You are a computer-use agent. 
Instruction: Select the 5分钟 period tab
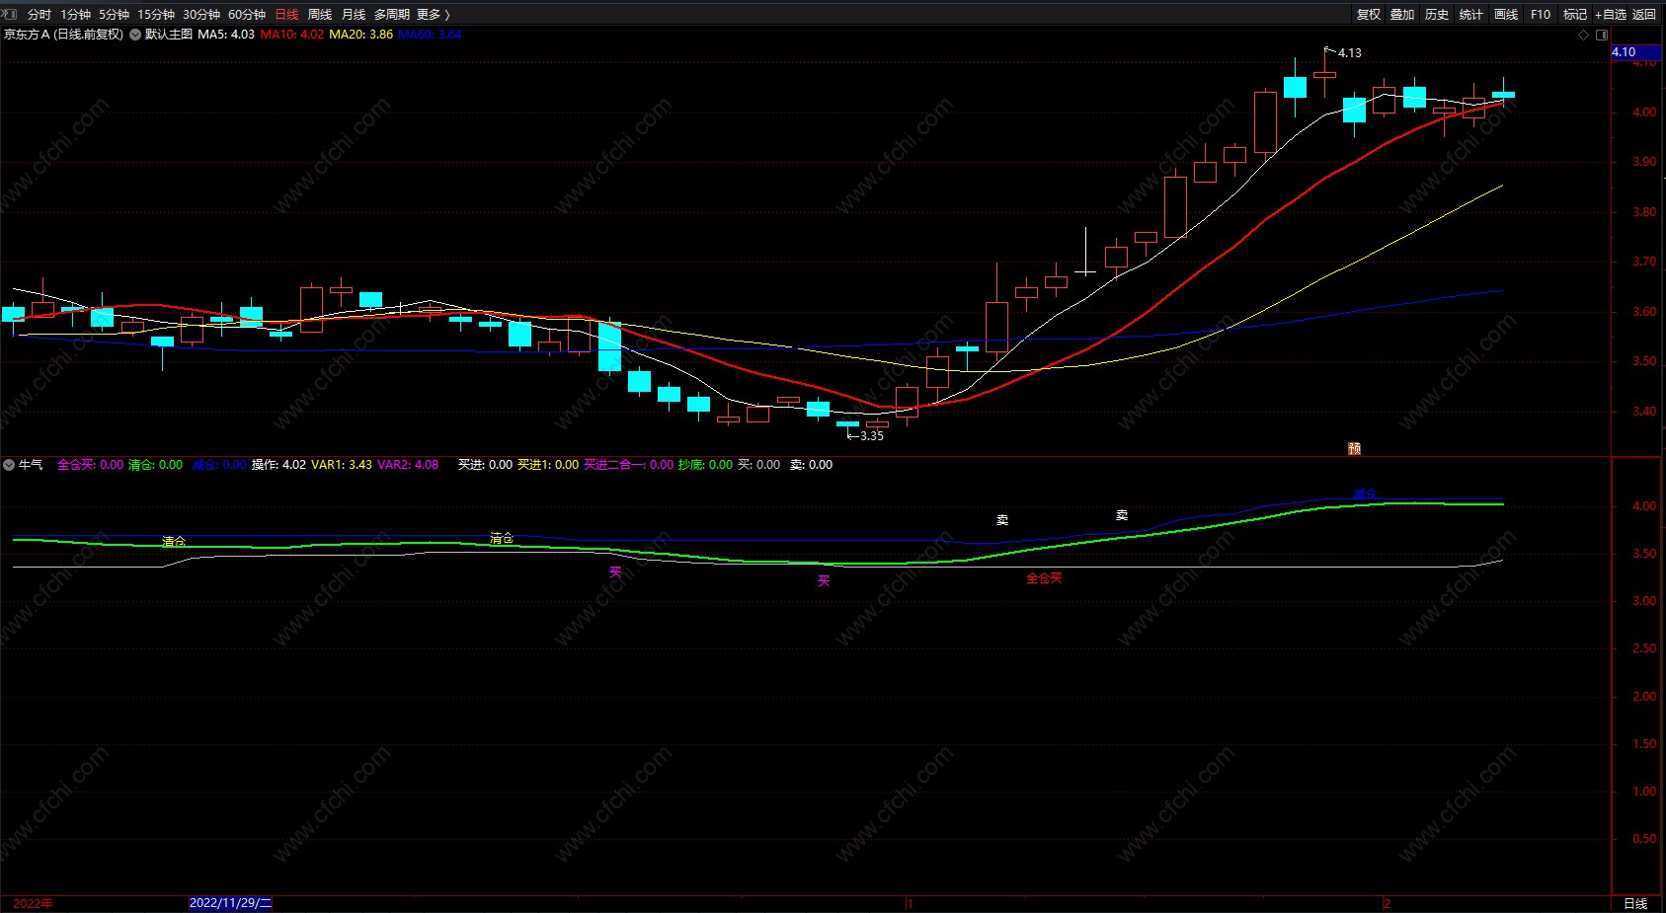[x=114, y=15]
